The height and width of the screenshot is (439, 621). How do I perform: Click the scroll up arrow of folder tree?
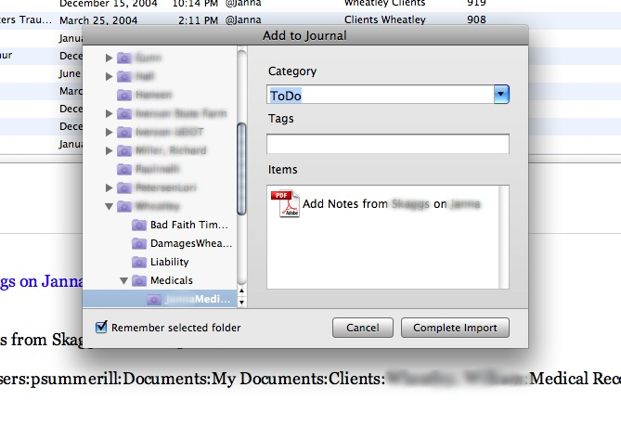click(241, 291)
